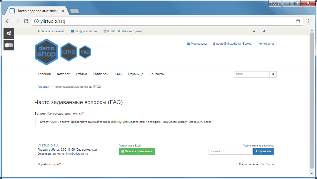Focus the E-mail subscription field
Image resolution: width=317 pixels, height=179 pixels.
231,151
